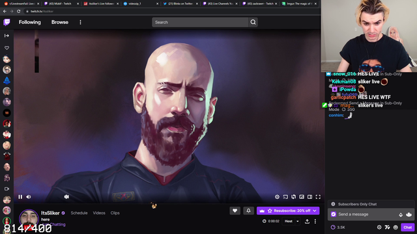Focus the Twitch Search field
This screenshot has width=417, height=234.
tap(200, 22)
